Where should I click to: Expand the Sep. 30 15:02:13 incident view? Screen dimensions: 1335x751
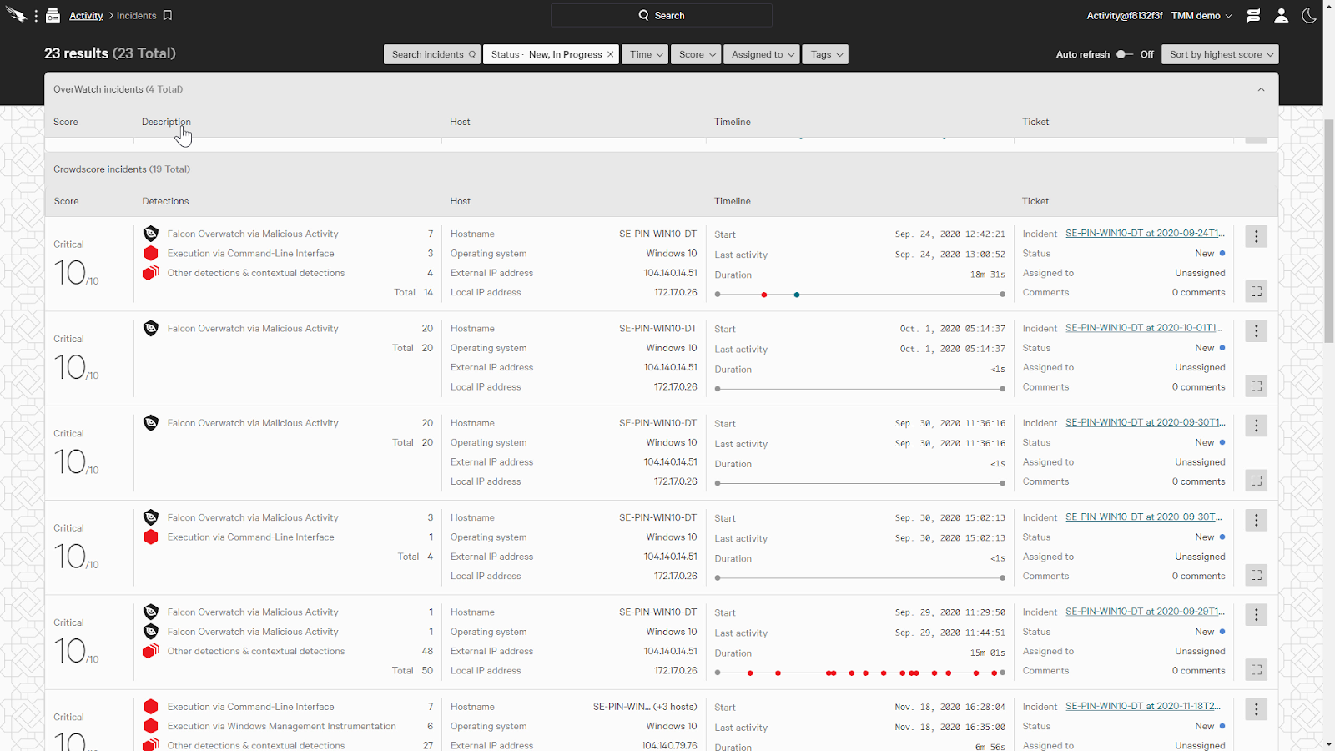click(x=1257, y=575)
